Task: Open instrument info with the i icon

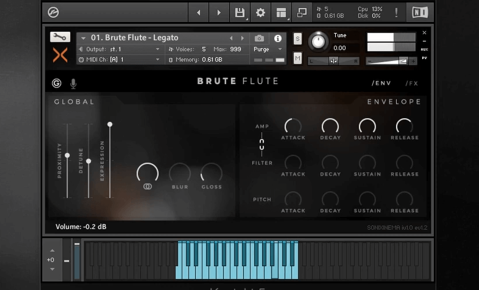Action: click(x=278, y=38)
